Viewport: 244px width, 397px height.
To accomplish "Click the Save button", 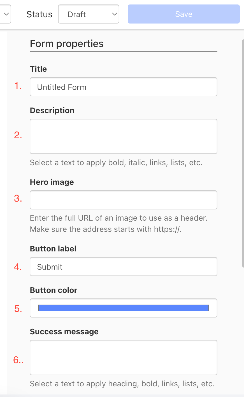I will click(x=184, y=14).
